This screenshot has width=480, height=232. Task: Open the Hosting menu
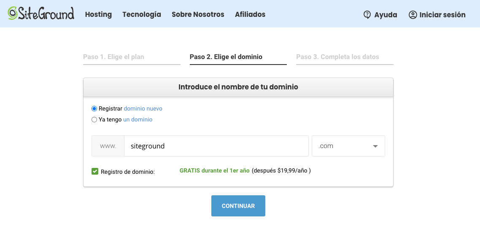pos(98,14)
